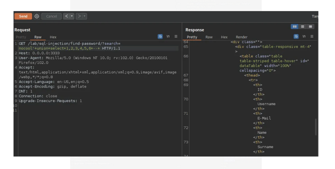
Task: Click 'table-striped table-hover" id="' text
Action: (x=274, y=61)
